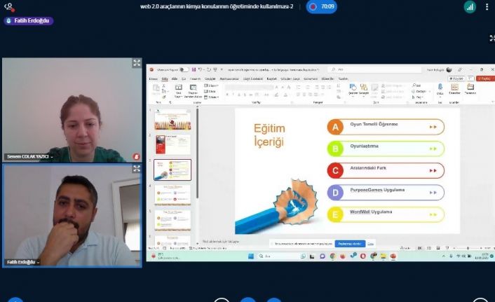Click the PurposeGames Uygulama item D

point(385,192)
